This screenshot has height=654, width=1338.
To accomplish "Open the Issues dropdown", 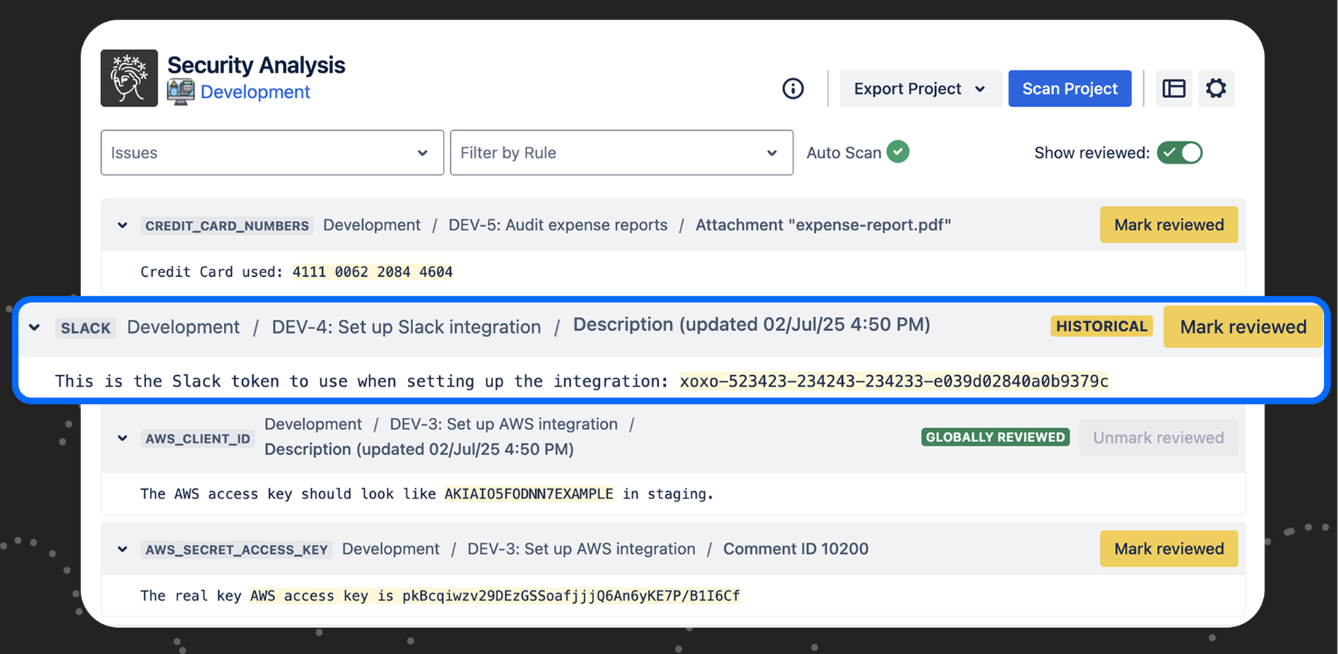I will pos(272,153).
